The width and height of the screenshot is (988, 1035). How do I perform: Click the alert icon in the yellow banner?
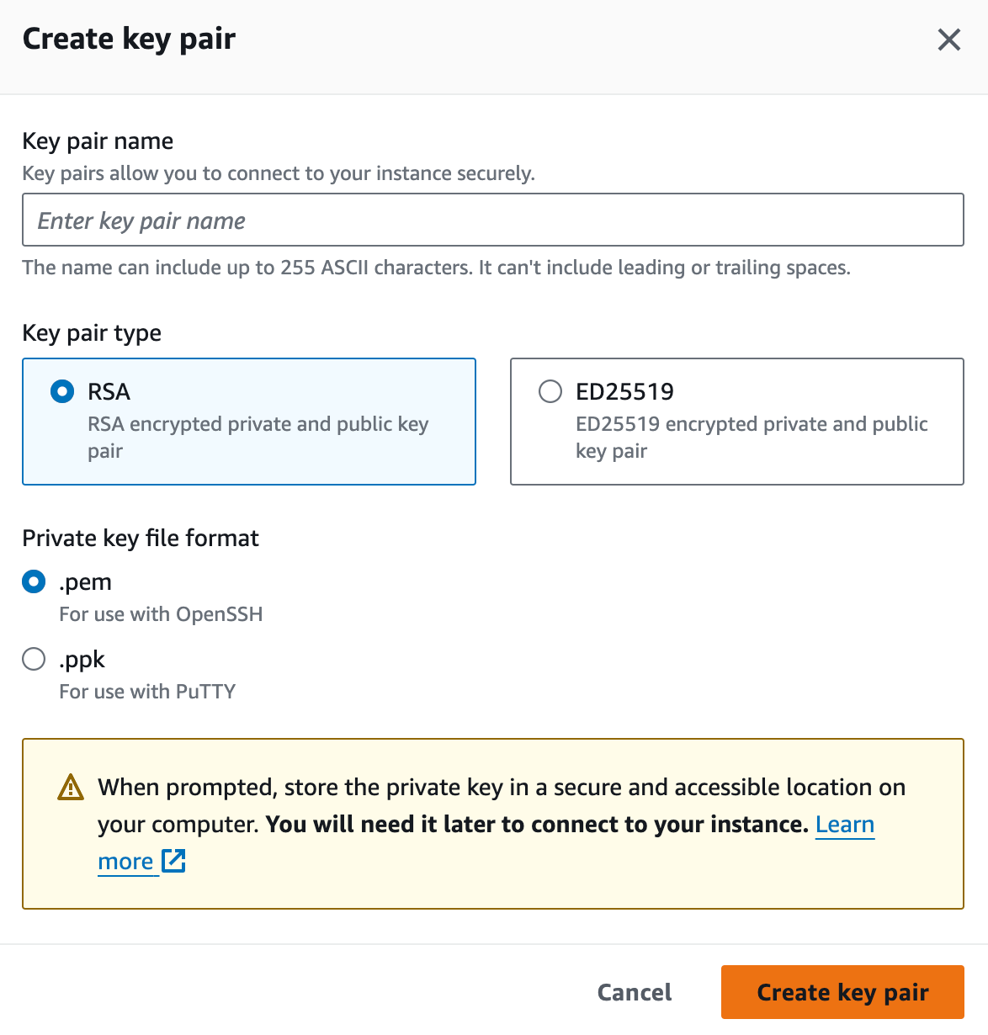[71, 787]
